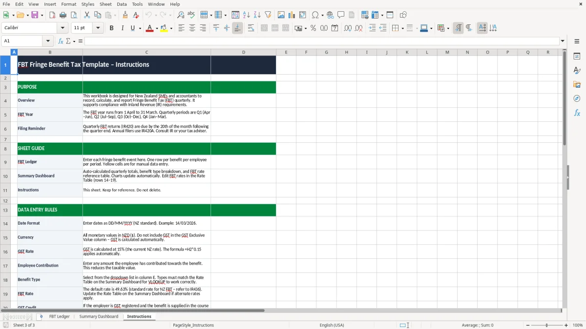Insert an image
Image resolution: width=586 pixels, height=329 pixels.
click(x=281, y=15)
